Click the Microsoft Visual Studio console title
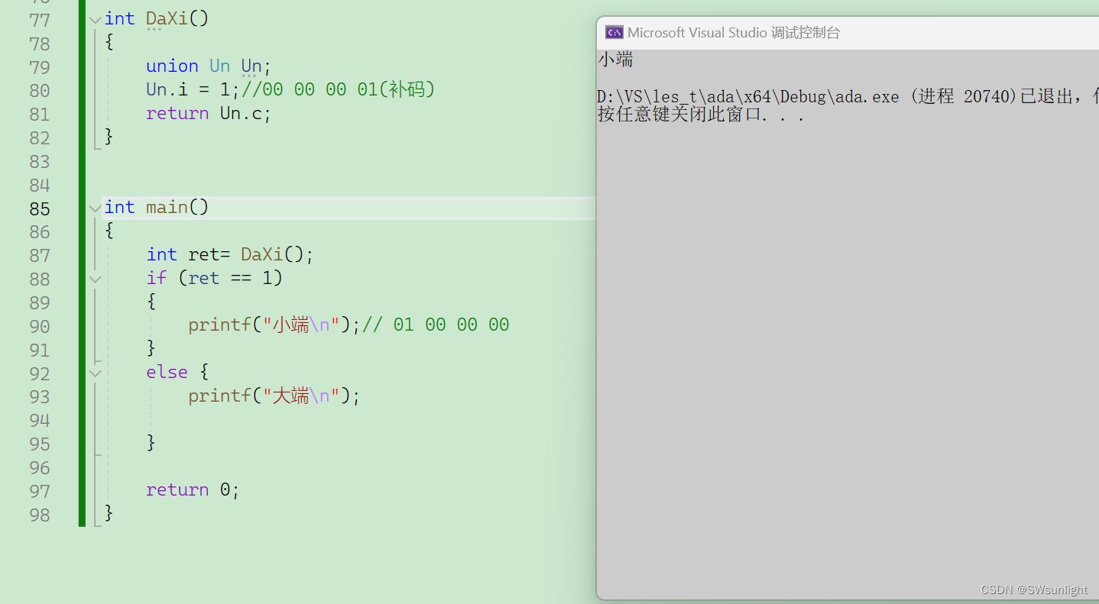1099x604 pixels. pyautogui.click(x=734, y=33)
